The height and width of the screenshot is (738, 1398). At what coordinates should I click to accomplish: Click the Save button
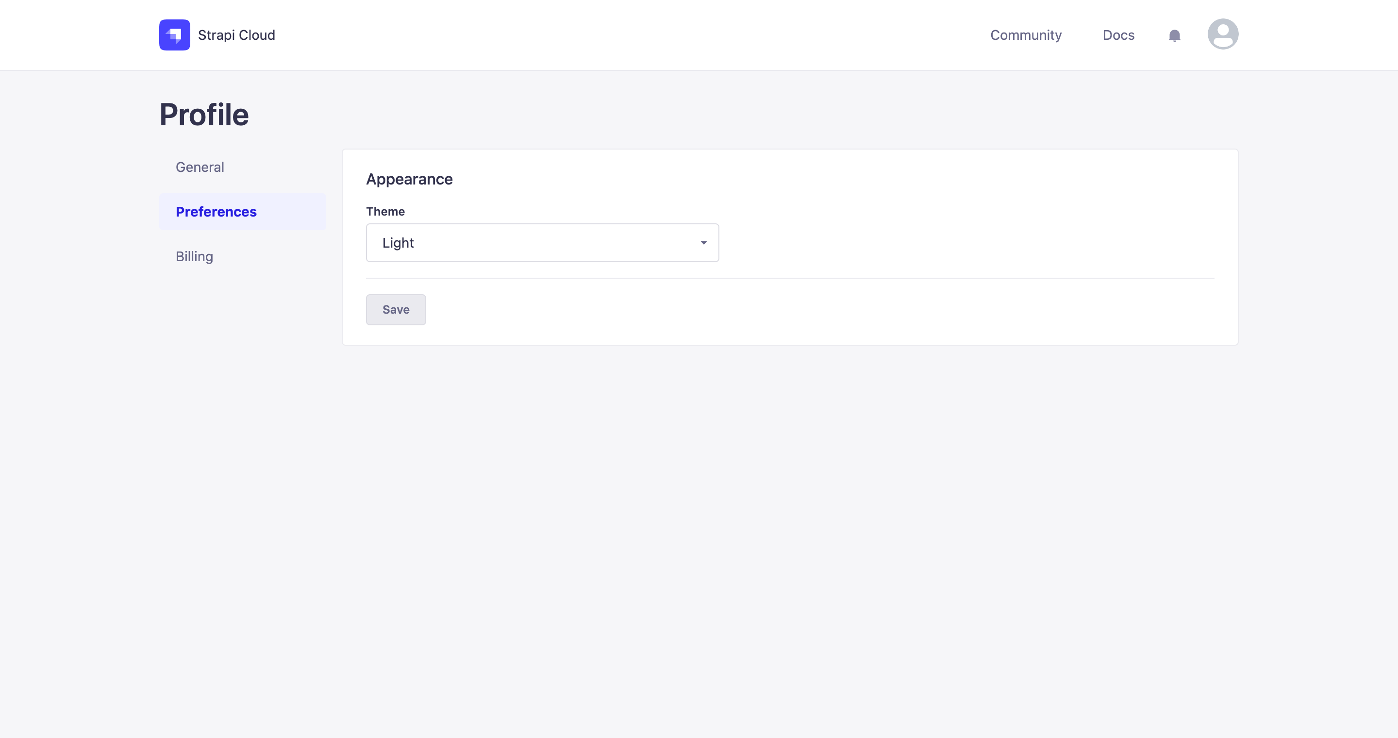coord(396,309)
